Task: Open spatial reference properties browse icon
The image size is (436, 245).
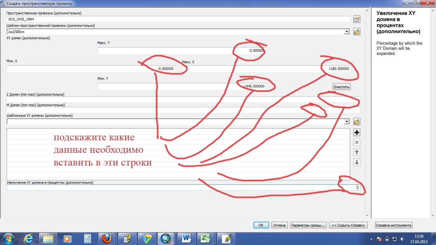Action: [357, 19]
